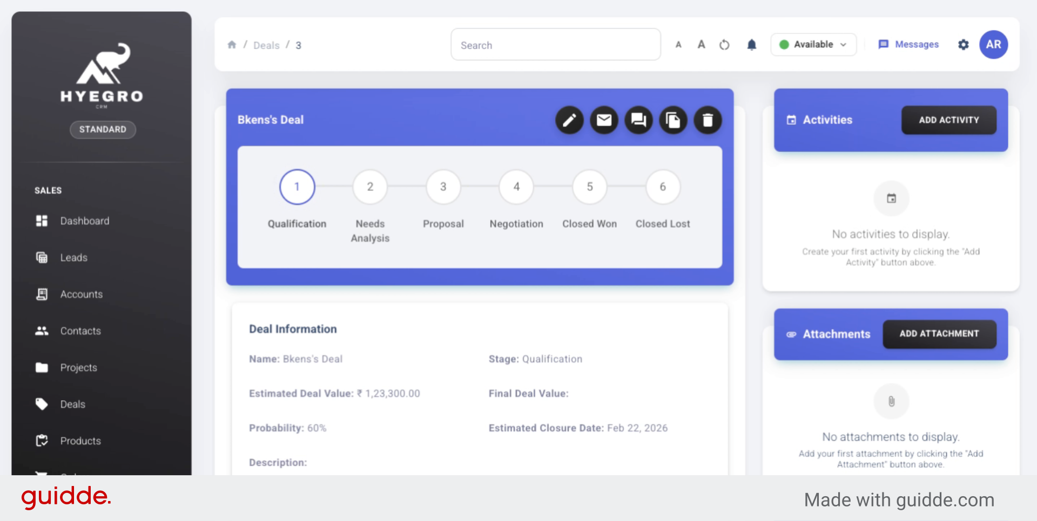Click the ADD ATTACHMENT button
The height and width of the screenshot is (521, 1037).
[939, 334]
